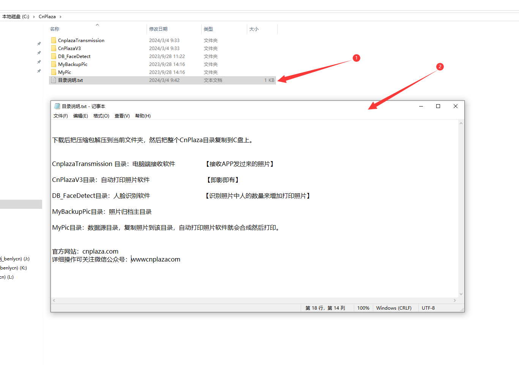Click the CnPlazaV3 folder icon

(x=54, y=48)
